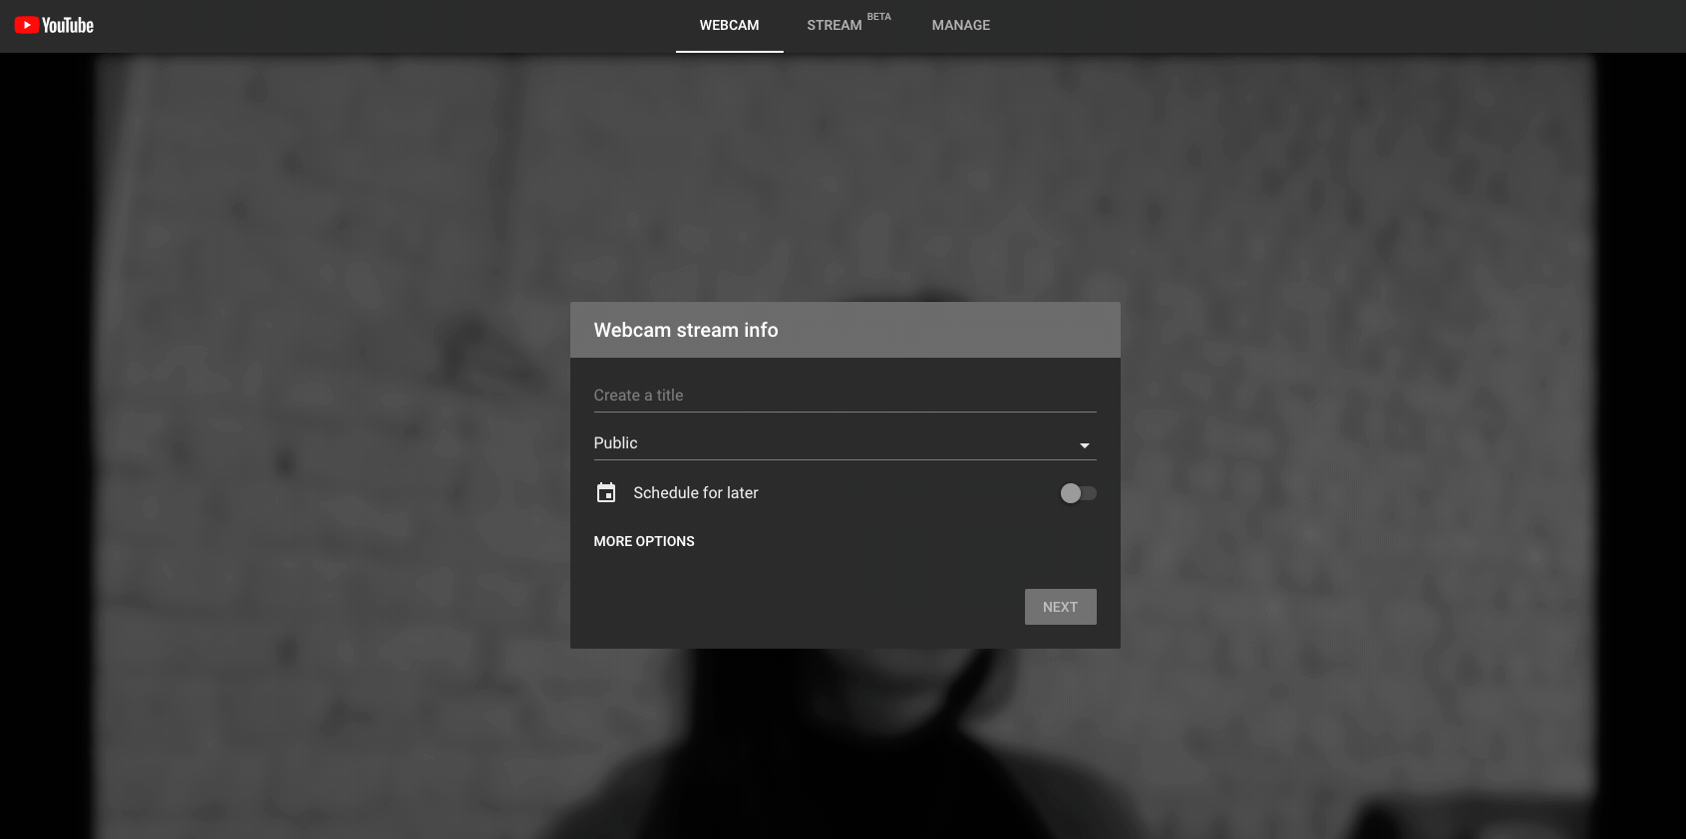Image resolution: width=1686 pixels, height=839 pixels.
Task: Click the white underline beneath the WEBCAM tab
Action: point(729,51)
